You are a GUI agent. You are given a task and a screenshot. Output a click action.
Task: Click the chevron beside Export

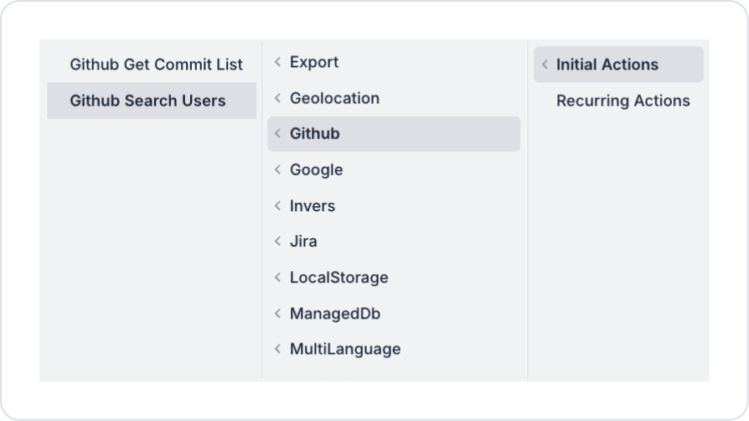(x=277, y=62)
